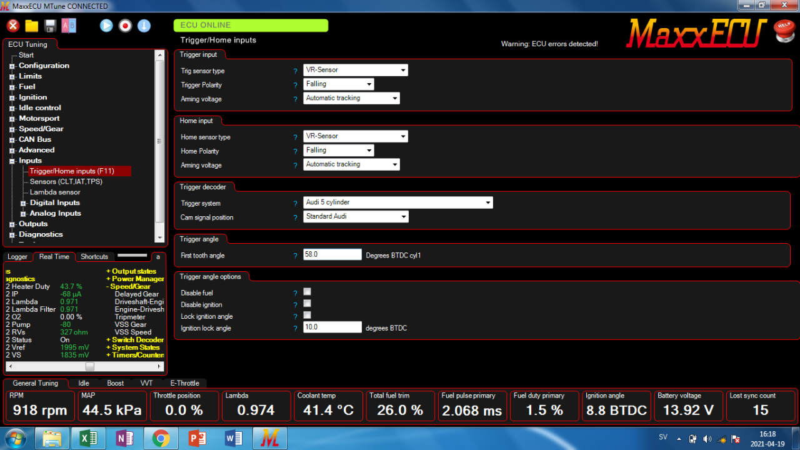Switch to the Logger tab

[17, 257]
